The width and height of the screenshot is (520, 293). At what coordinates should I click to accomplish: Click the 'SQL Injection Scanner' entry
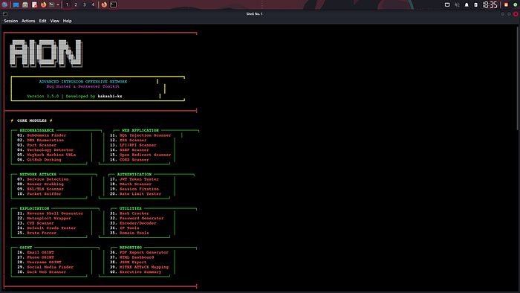(145, 135)
